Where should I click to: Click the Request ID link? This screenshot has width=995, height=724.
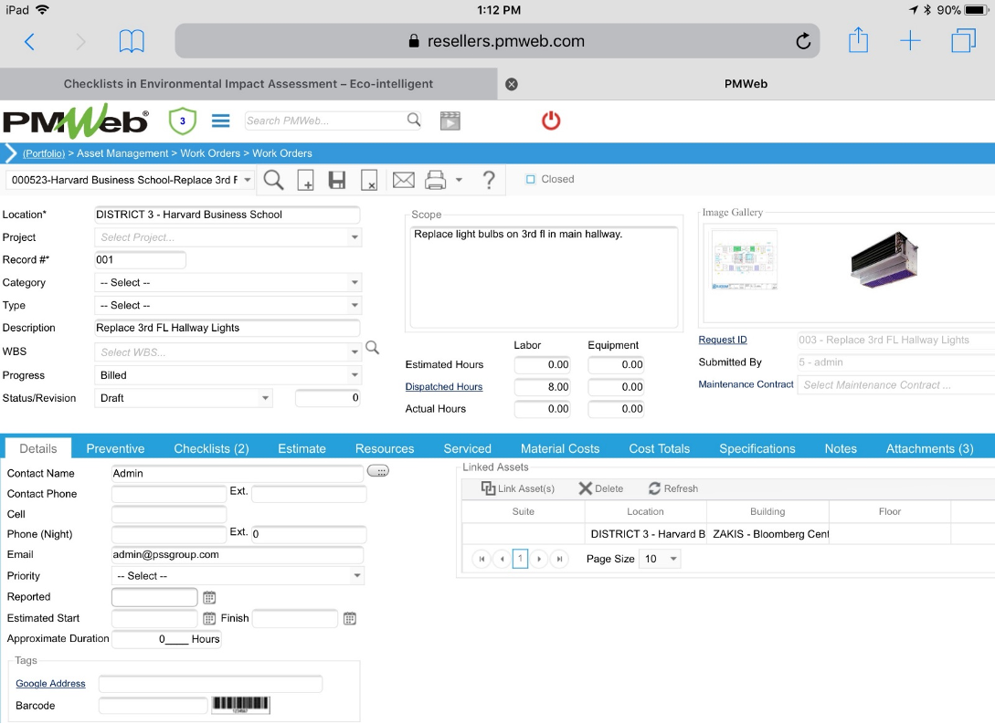[x=723, y=340]
